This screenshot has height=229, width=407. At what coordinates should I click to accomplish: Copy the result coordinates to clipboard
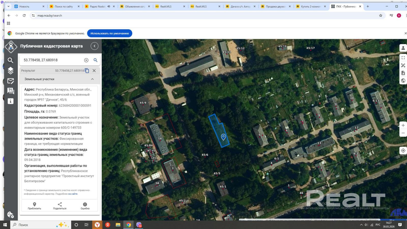pos(87,71)
